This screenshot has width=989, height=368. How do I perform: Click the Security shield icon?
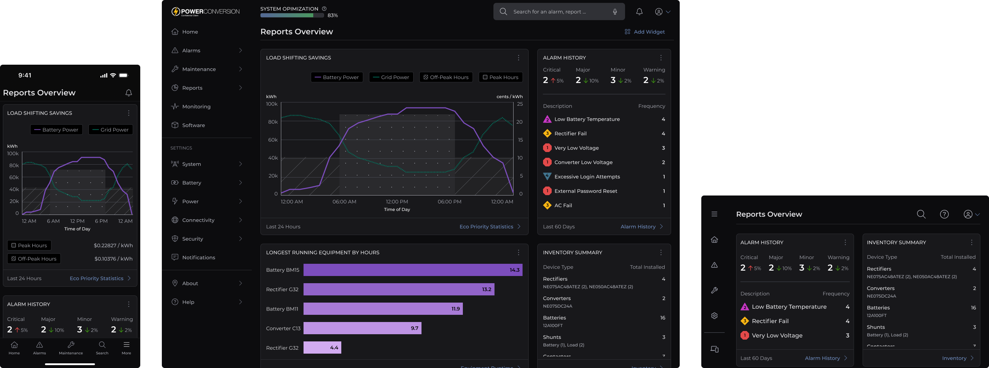click(x=175, y=239)
